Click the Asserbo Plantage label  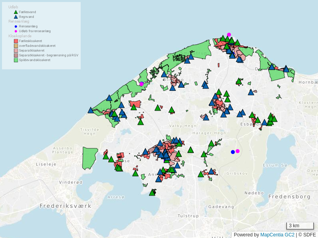pos(63,150)
